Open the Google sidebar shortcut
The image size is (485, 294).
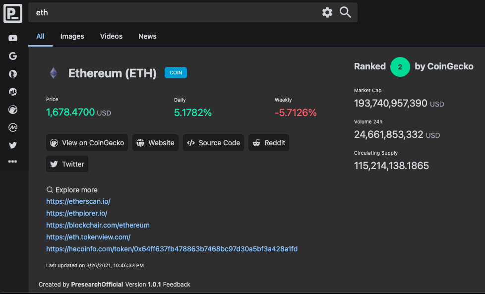pos(13,56)
